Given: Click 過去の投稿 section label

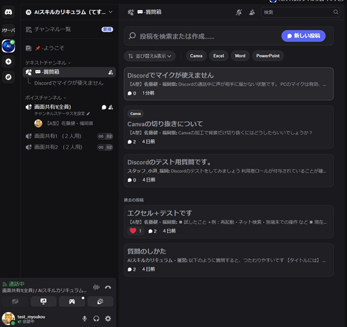Looking at the screenshot, I should point(134,200).
